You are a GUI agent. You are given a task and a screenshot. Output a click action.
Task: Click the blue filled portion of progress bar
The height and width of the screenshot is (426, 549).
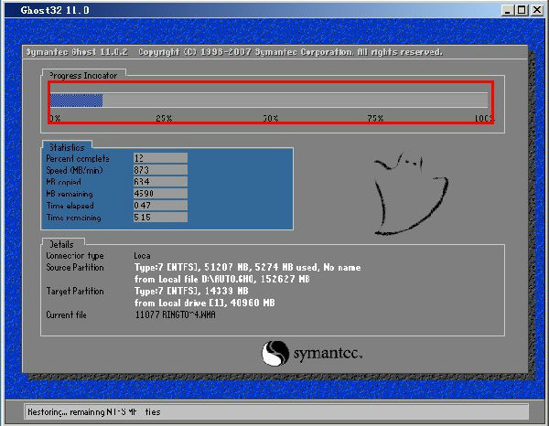pyautogui.click(x=76, y=101)
